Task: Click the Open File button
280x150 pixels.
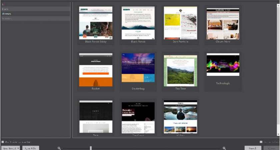Action: coord(31,148)
